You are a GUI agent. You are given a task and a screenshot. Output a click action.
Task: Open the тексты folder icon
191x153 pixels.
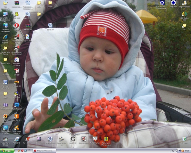pyautogui.click(x=50, y=3)
